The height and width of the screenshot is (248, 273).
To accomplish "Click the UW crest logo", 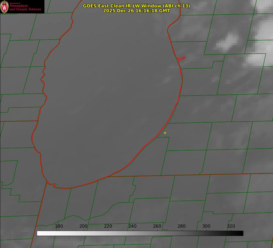I will pos(5,7).
